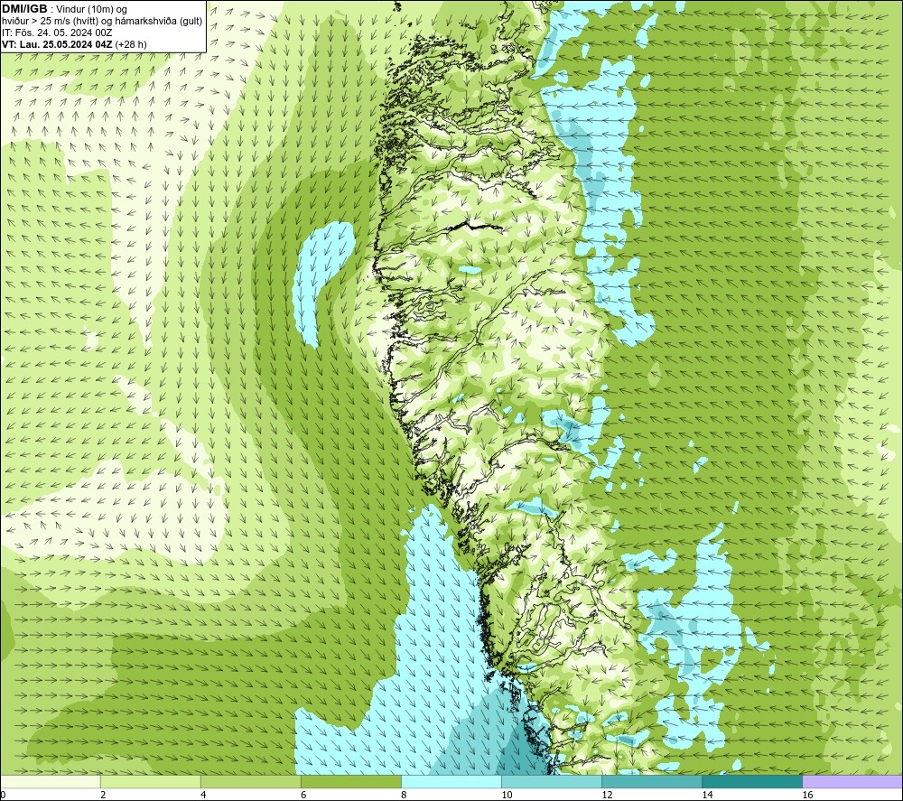Click the lavender swatch above 16 m/s
This screenshot has height=801, width=903.
click(x=852, y=782)
